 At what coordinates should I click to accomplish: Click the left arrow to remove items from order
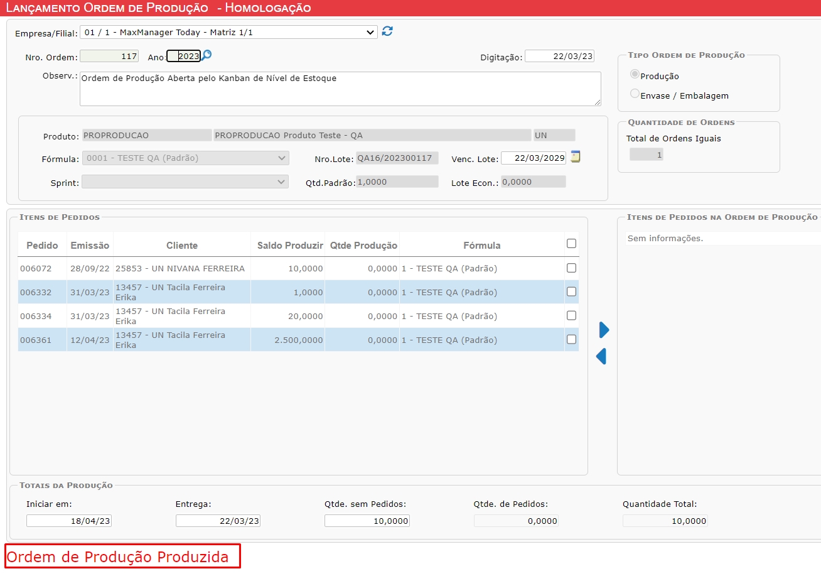(x=601, y=357)
